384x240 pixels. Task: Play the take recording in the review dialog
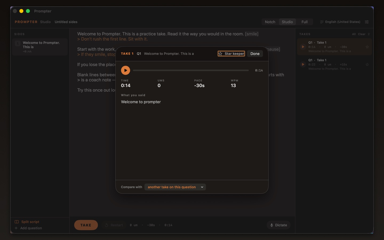(x=126, y=70)
